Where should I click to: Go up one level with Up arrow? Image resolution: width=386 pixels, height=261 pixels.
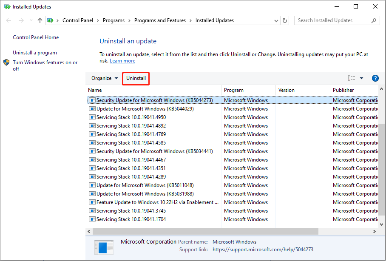pos(40,20)
